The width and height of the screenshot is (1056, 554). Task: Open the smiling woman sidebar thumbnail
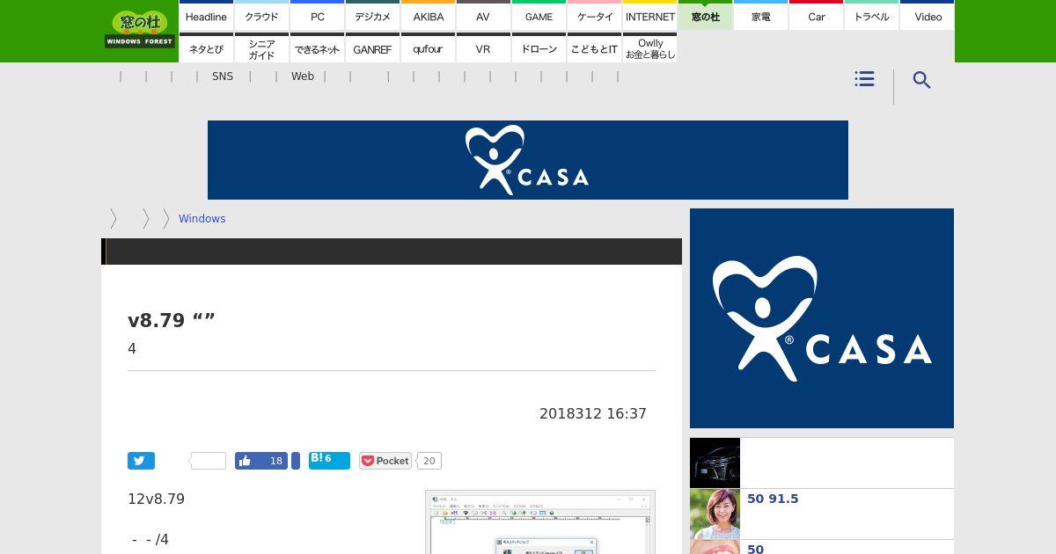tap(715, 514)
